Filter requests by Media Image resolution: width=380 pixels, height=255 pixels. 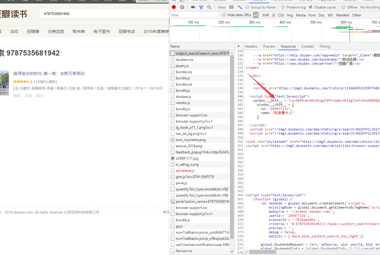301,15
